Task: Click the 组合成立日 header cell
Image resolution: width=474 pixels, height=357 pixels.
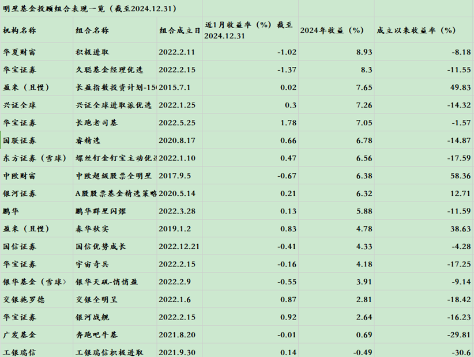Action: click(179, 30)
